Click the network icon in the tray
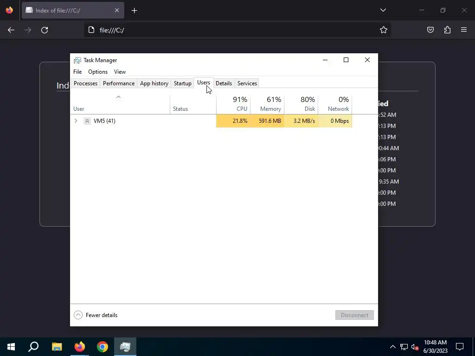The width and height of the screenshot is (475, 356). coord(404,347)
